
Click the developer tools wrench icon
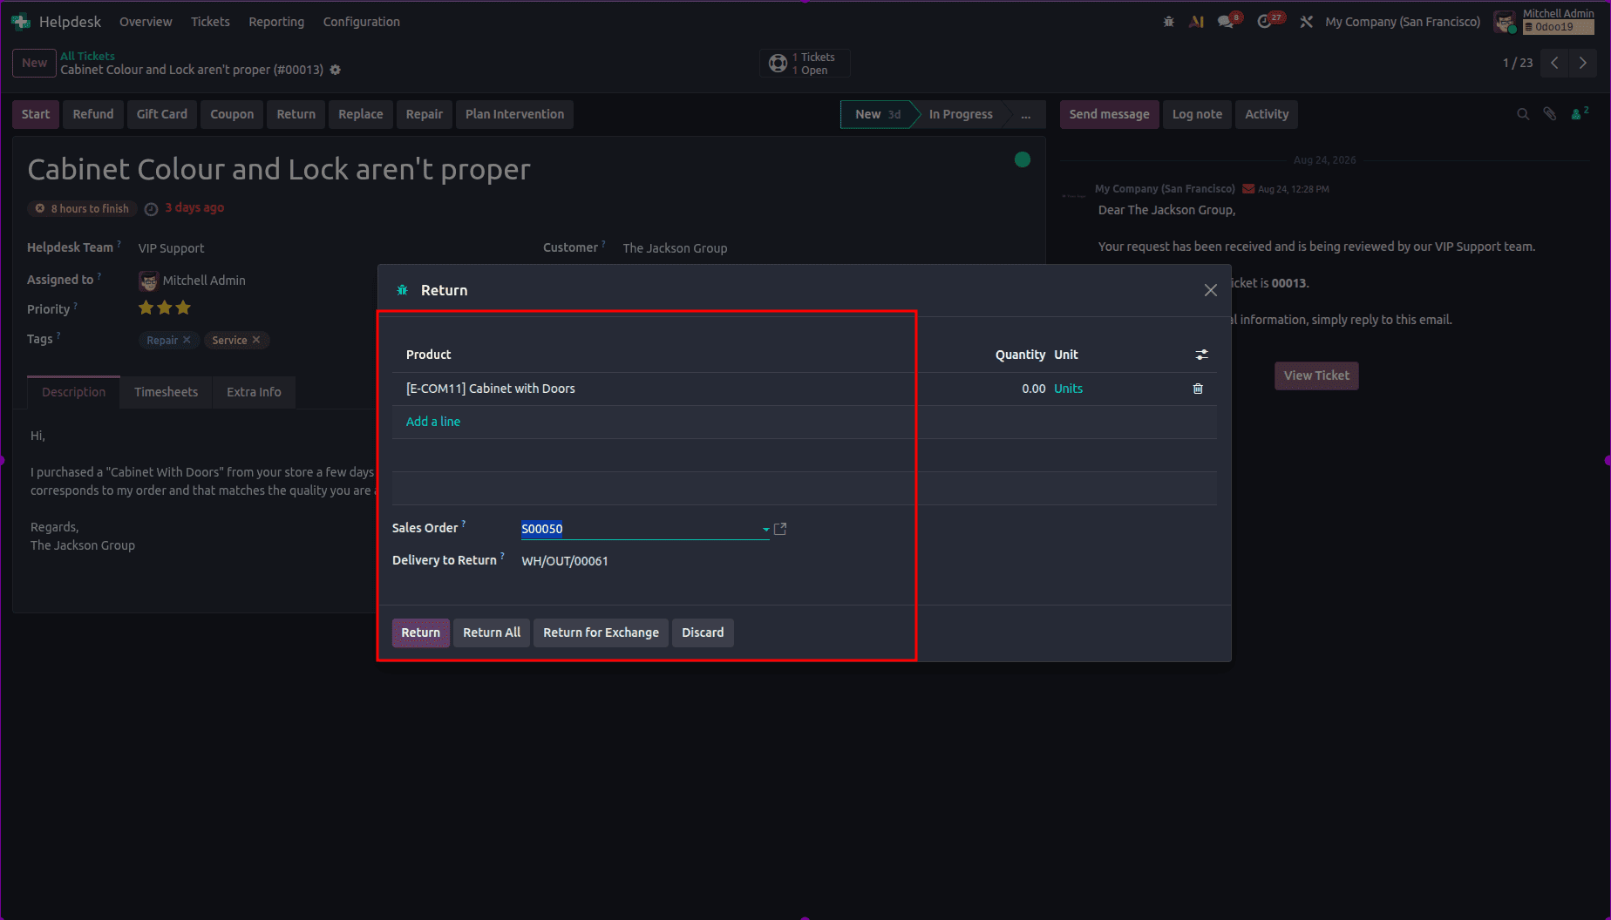point(1306,21)
